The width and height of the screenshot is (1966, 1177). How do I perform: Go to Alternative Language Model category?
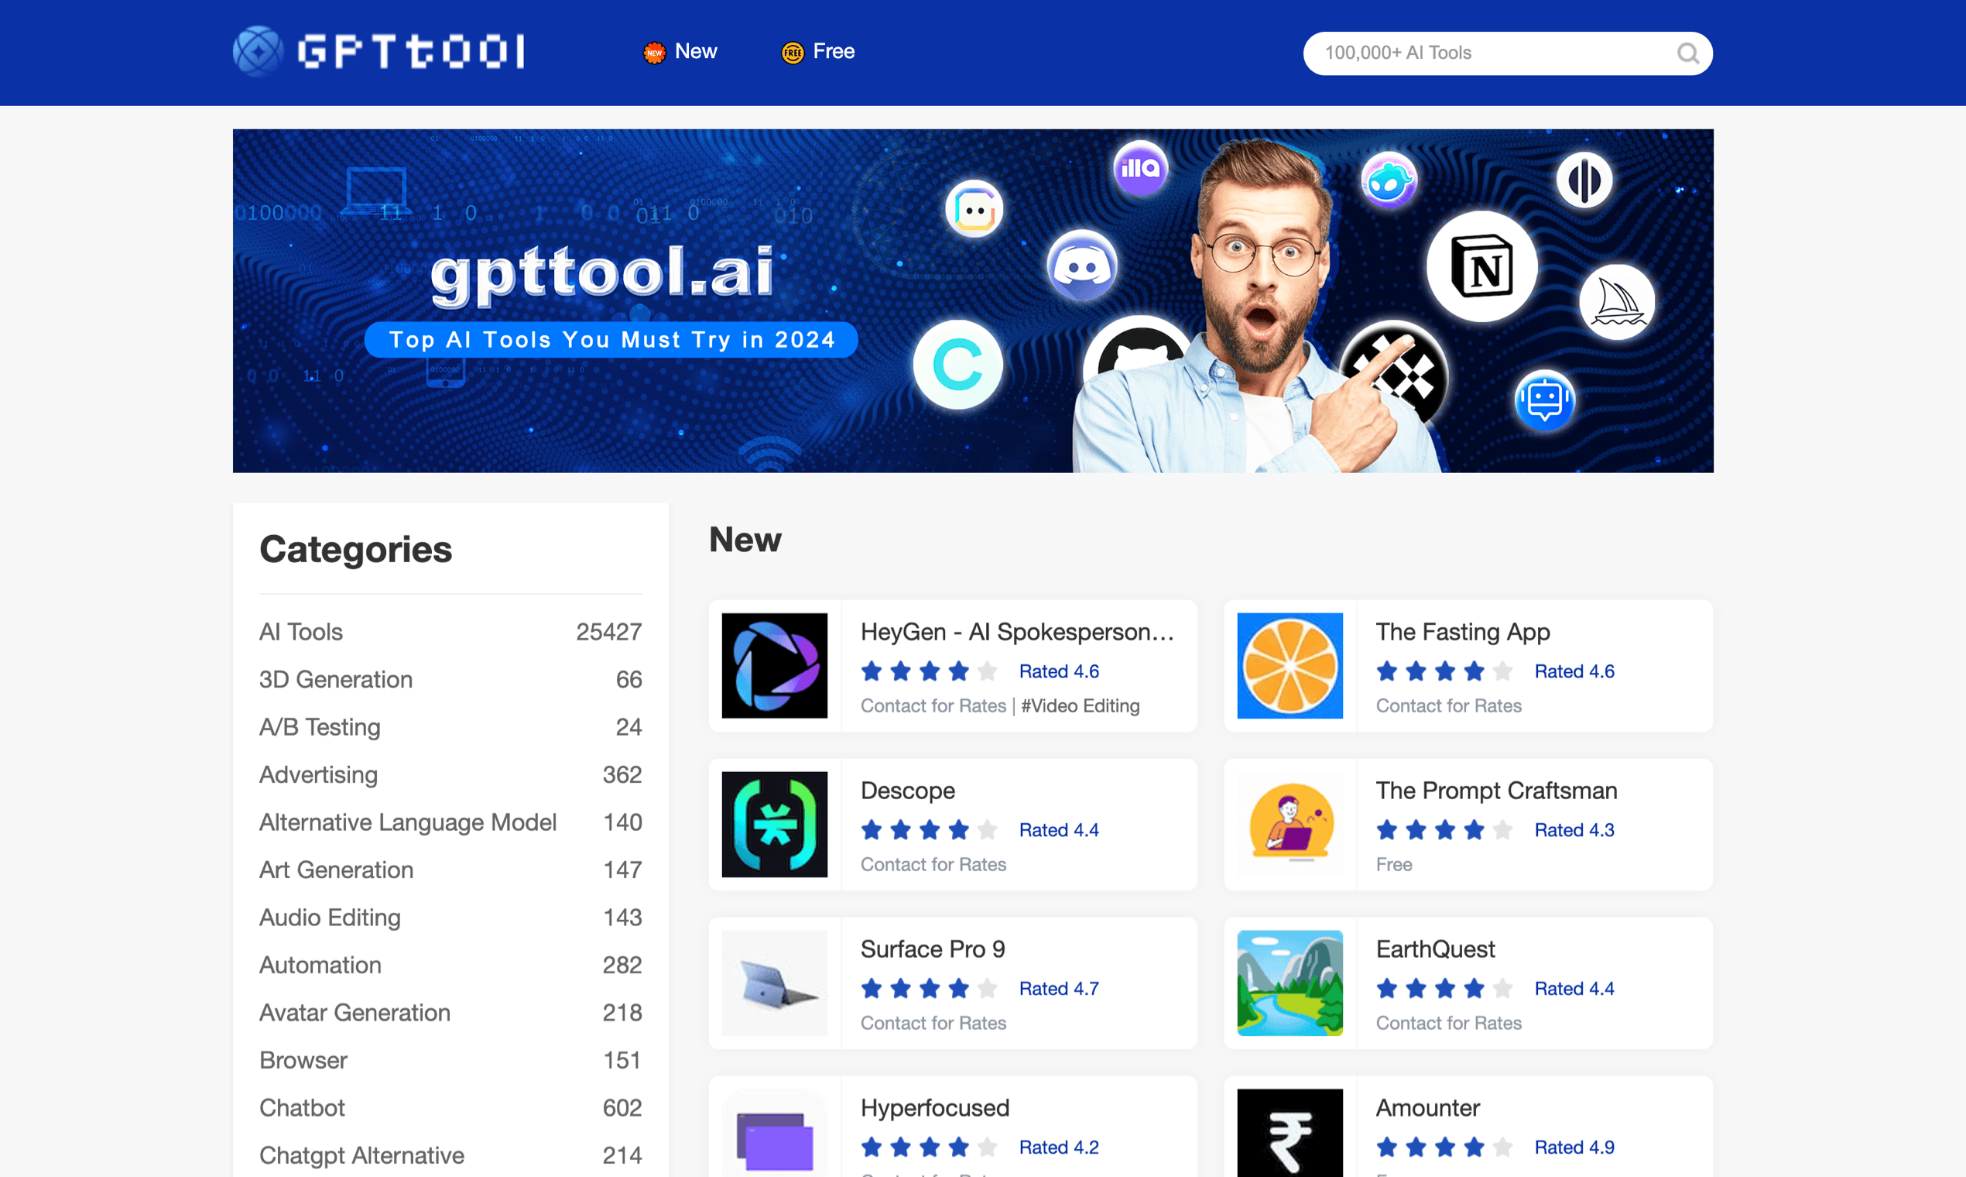click(407, 822)
